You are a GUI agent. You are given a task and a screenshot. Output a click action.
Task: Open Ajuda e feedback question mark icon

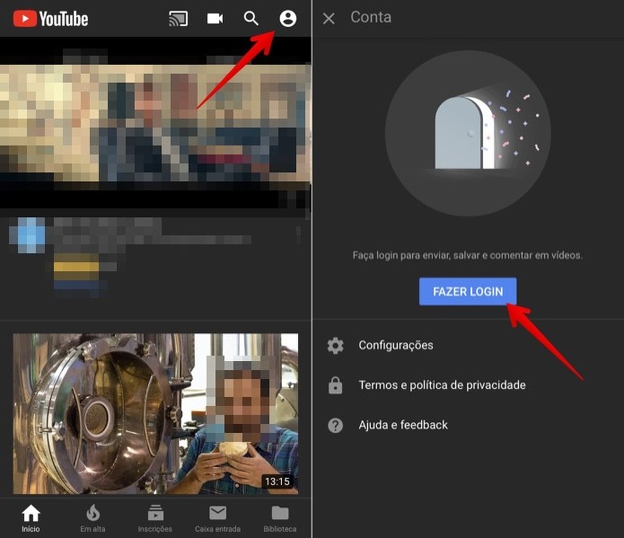tap(335, 425)
